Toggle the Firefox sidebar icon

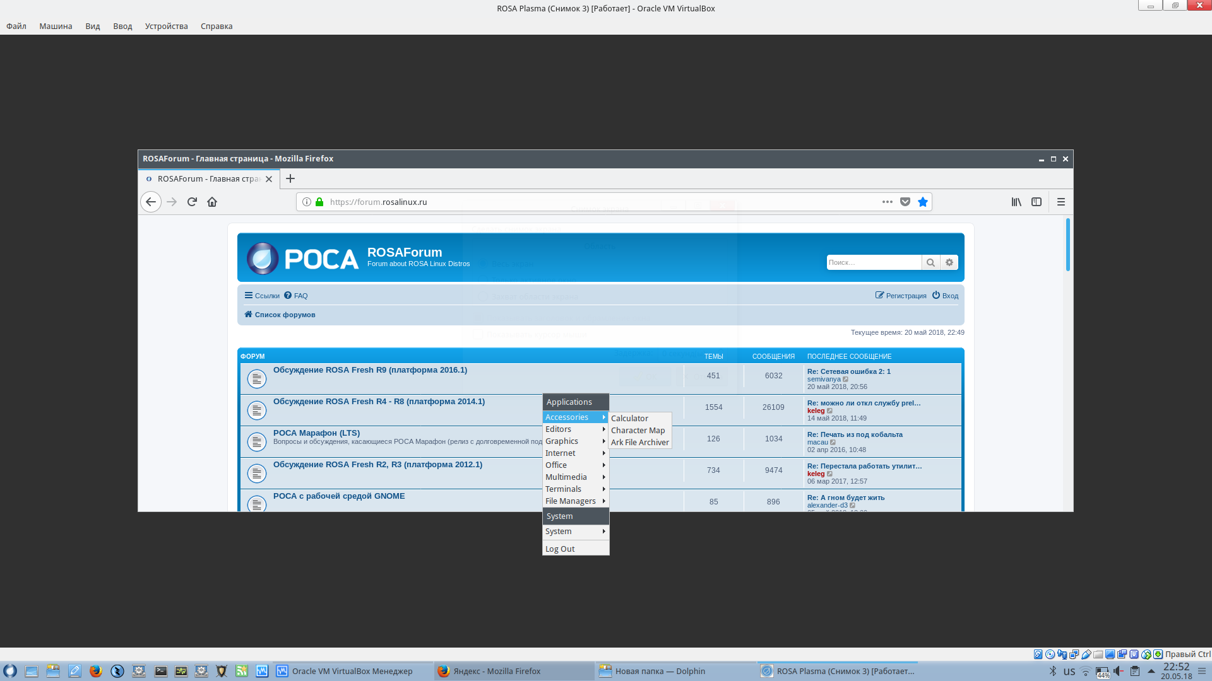tap(1037, 202)
